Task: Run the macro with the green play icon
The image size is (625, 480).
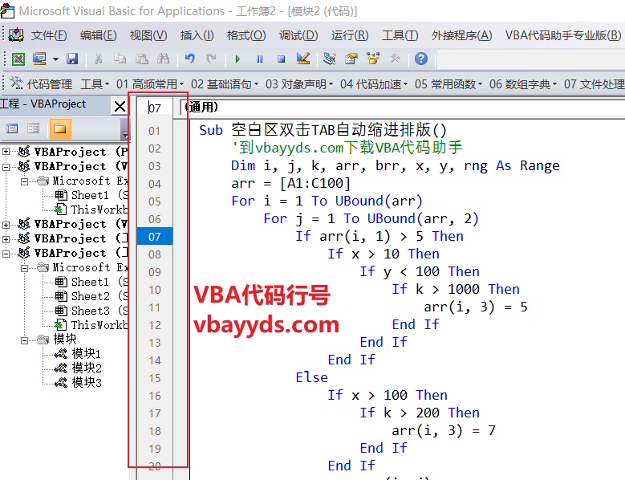Action: (x=238, y=59)
